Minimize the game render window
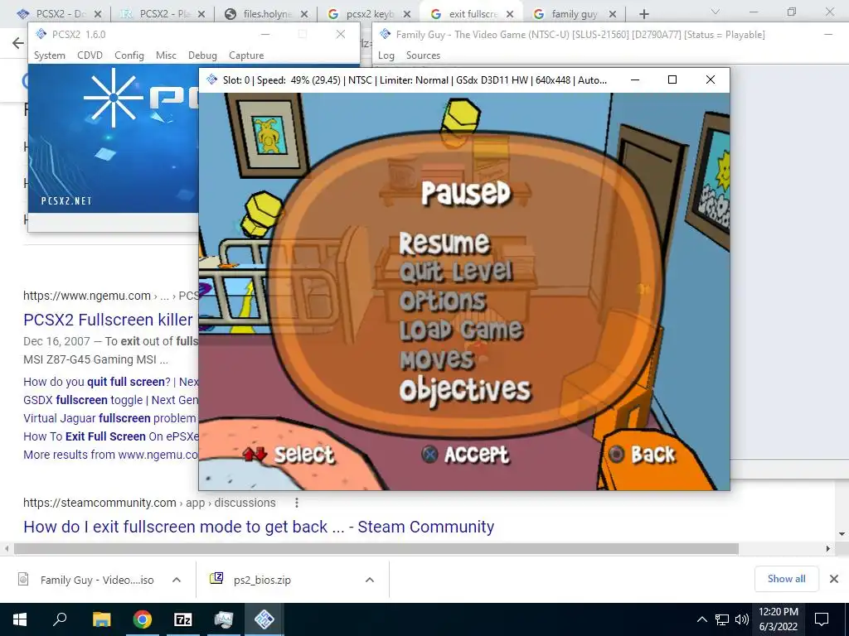The image size is (849, 636). coord(635,79)
